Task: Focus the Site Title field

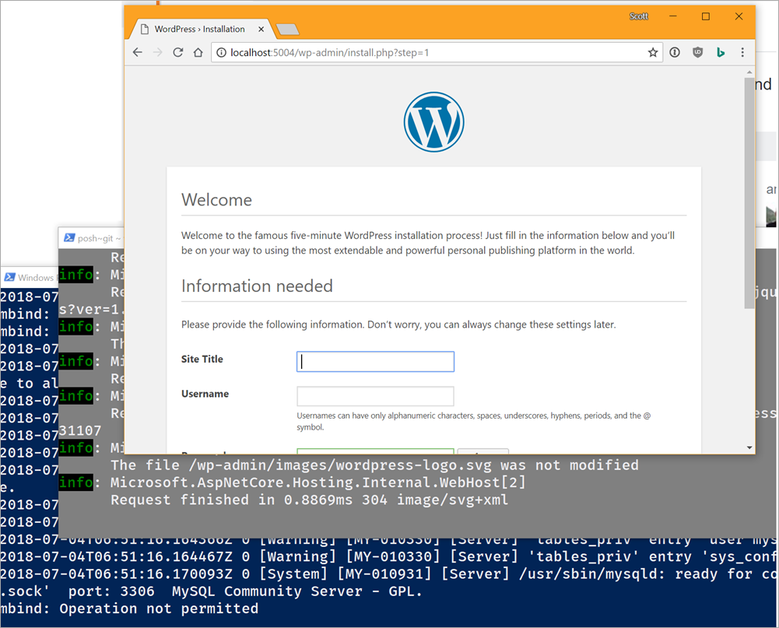Action: [375, 361]
